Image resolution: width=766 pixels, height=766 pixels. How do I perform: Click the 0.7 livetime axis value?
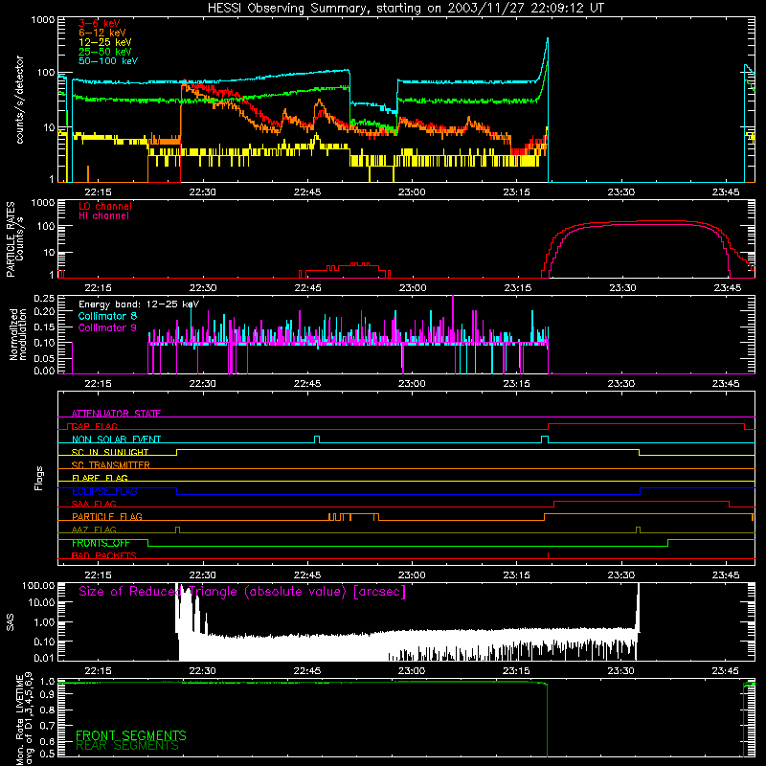point(47,726)
